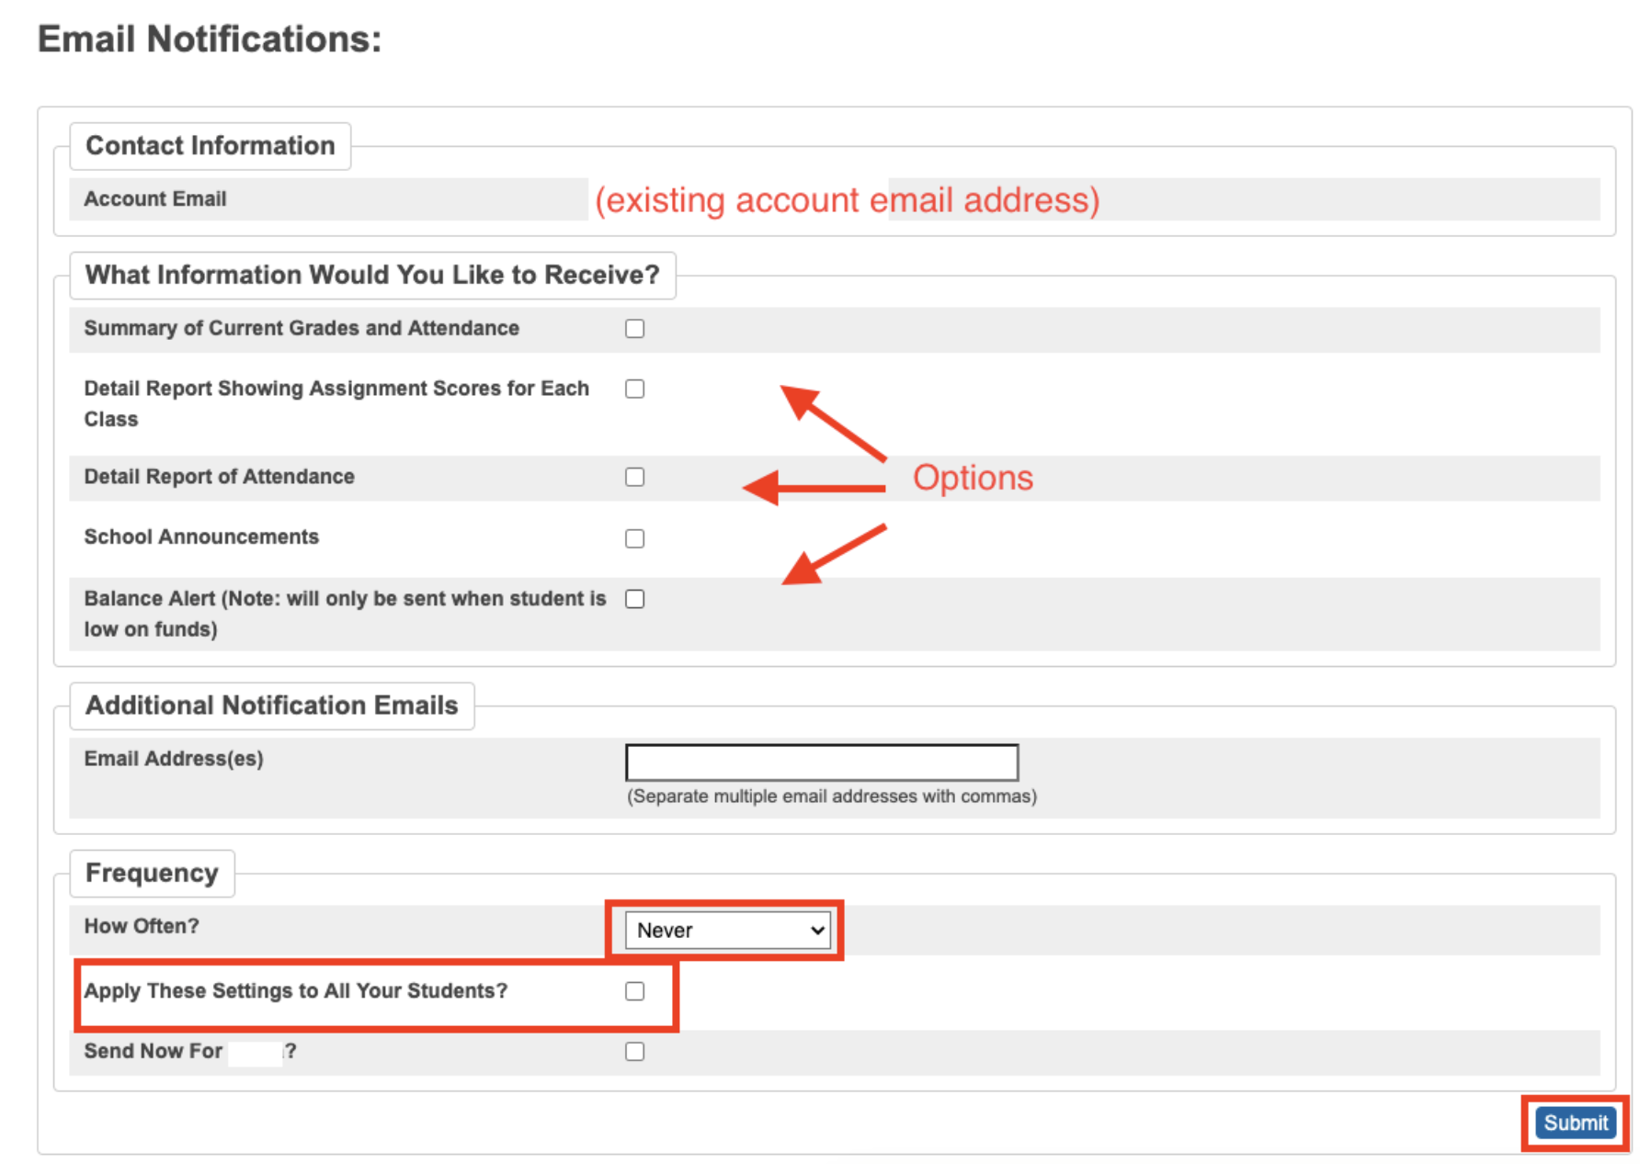
Task: Click the Email Notifications page title
Action: pyautogui.click(x=210, y=40)
